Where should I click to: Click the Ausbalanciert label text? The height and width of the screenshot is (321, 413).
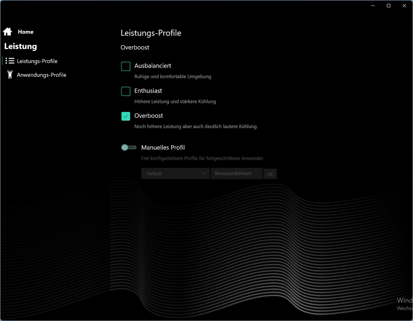tap(153, 66)
